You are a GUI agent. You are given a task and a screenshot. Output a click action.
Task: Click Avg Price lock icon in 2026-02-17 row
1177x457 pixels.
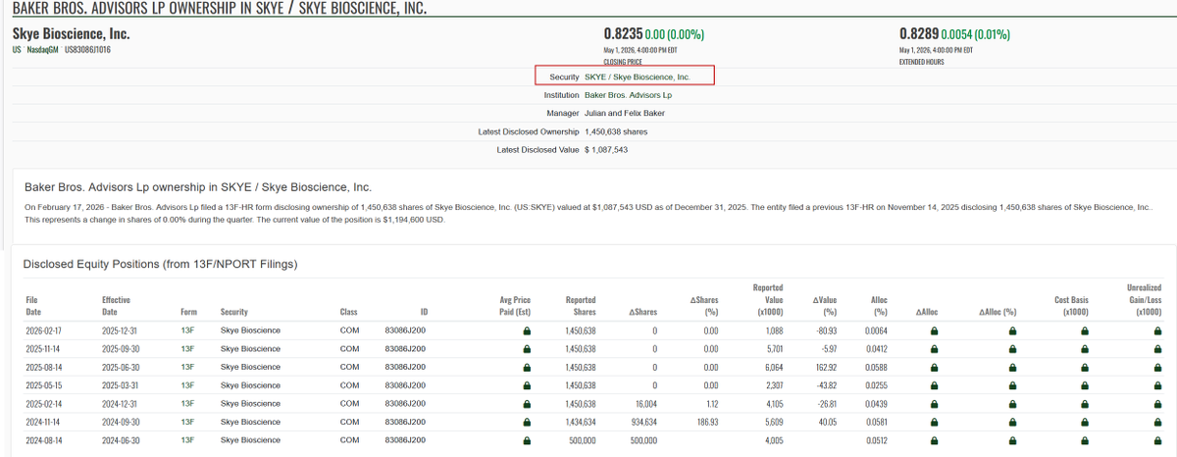527,330
